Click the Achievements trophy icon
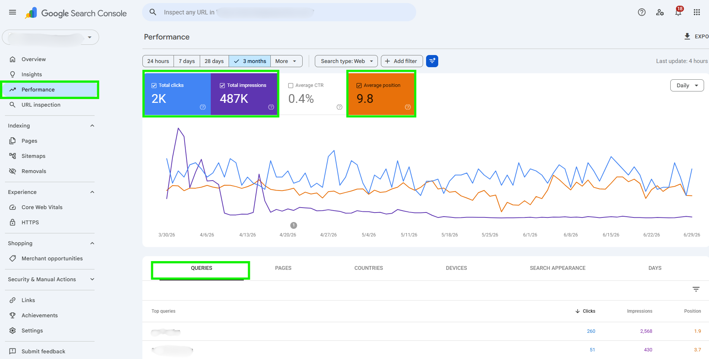Screen dimensions: 709x359 tap(13, 315)
